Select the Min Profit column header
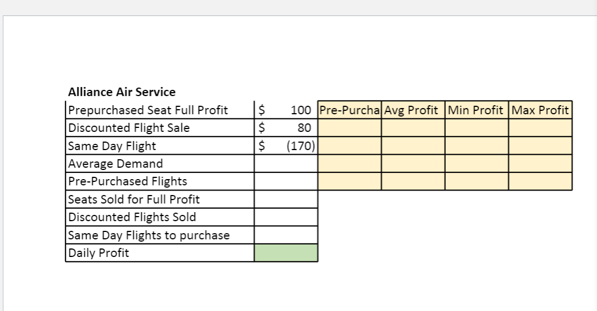The height and width of the screenshot is (311, 597). click(x=476, y=110)
